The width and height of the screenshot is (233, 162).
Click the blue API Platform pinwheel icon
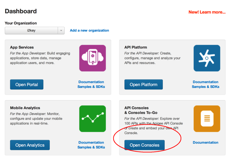point(207,58)
